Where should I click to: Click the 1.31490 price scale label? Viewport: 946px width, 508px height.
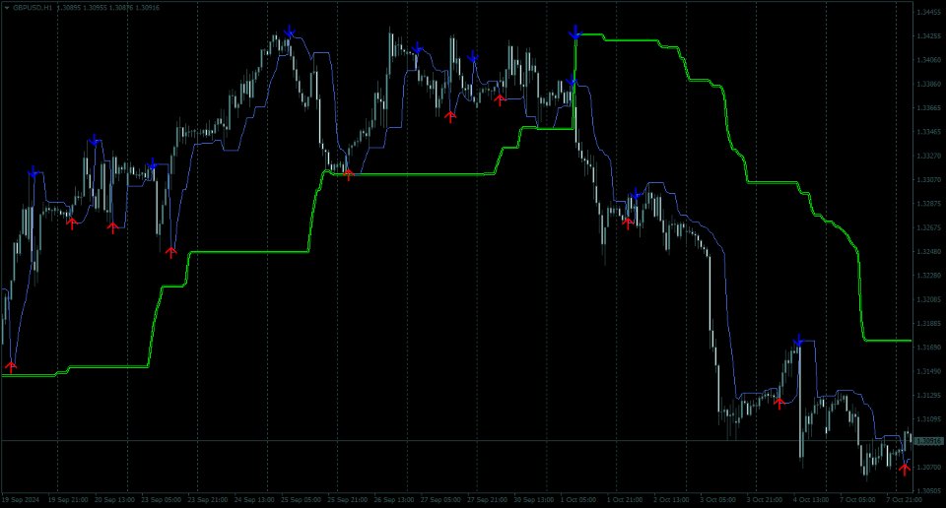tap(929, 371)
